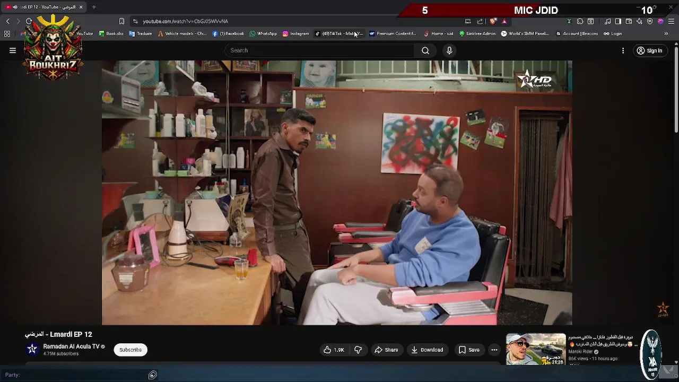The image size is (679, 382).
Task: Click the share page icon in address bar
Action: pos(480,21)
